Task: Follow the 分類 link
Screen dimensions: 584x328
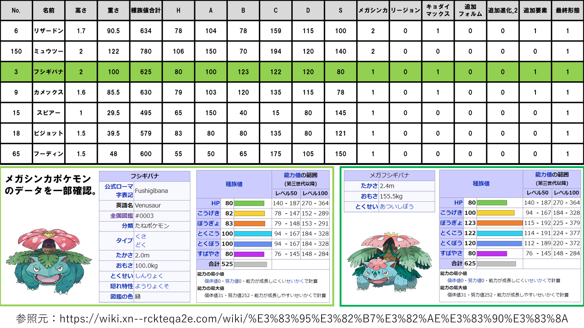Action: [127, 226]
